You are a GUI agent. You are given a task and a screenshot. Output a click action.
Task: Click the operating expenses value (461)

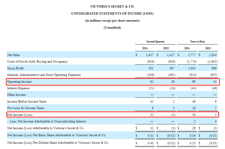click(172, 75)
